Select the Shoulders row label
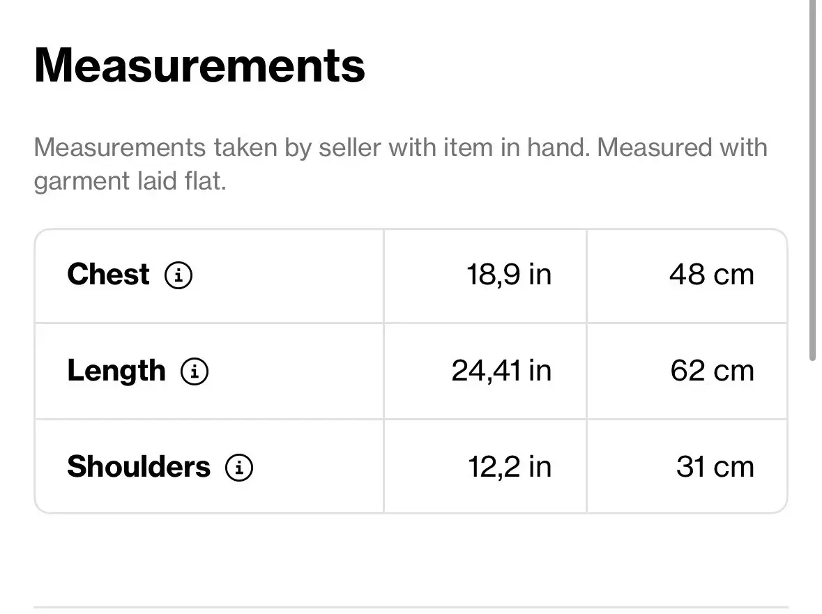The height and width of the screenshot is (614, 822). 139,466
